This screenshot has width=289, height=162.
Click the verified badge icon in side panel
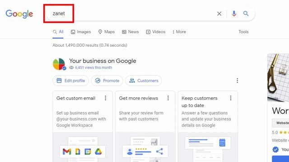point(275,149)
